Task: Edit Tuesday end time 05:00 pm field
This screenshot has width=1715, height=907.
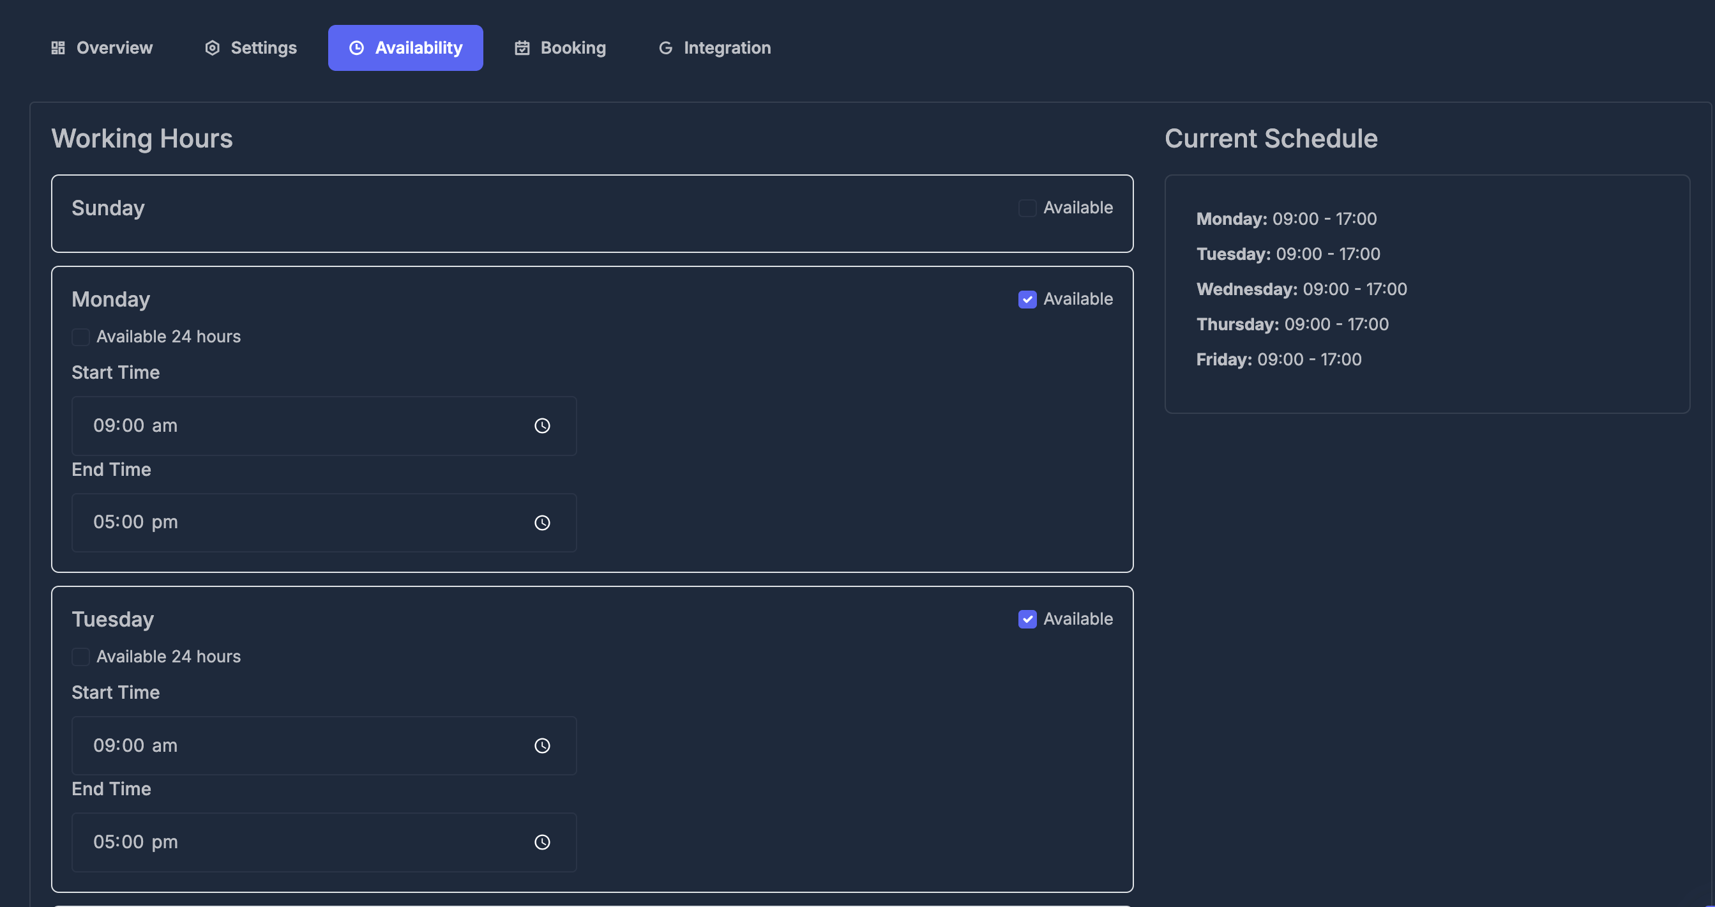Action: click(x=324, y=842)
